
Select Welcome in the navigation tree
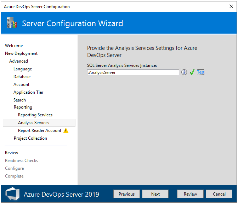point(14,46)
